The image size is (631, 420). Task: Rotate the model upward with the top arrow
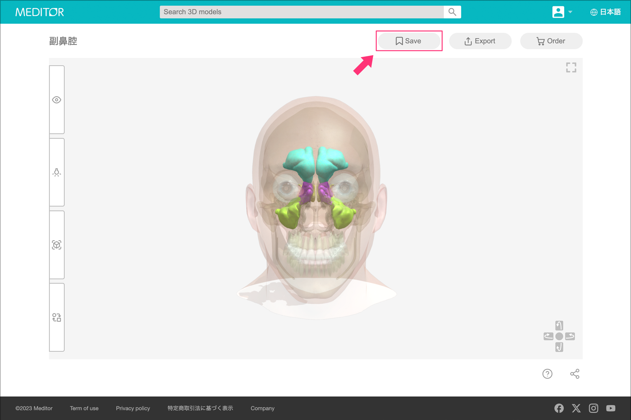click(559, 325)
